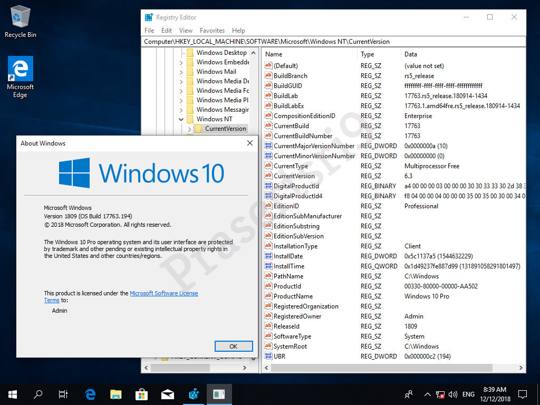Open the Microsoft Software License link
The width and height of the screenshot is (540, 405).
(164, 293)
